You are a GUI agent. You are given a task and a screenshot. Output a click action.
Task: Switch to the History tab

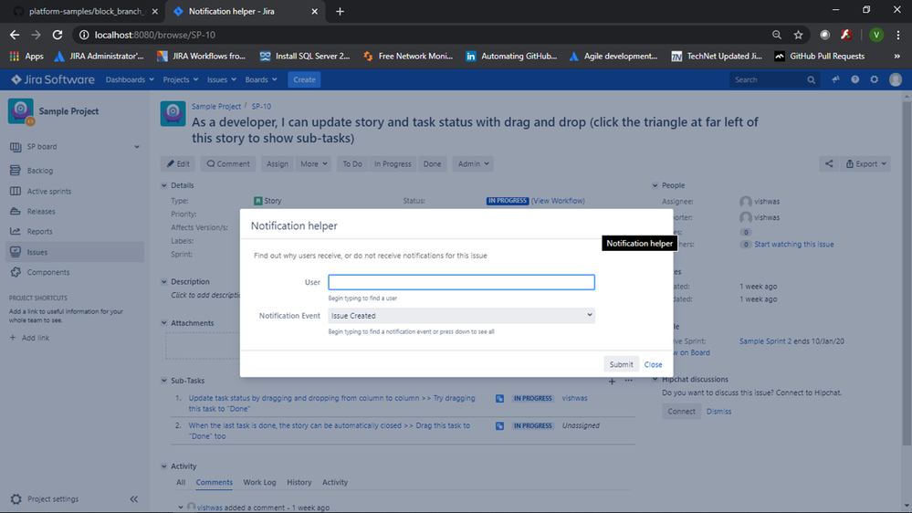pyautogui.click(x=299, y=482)
